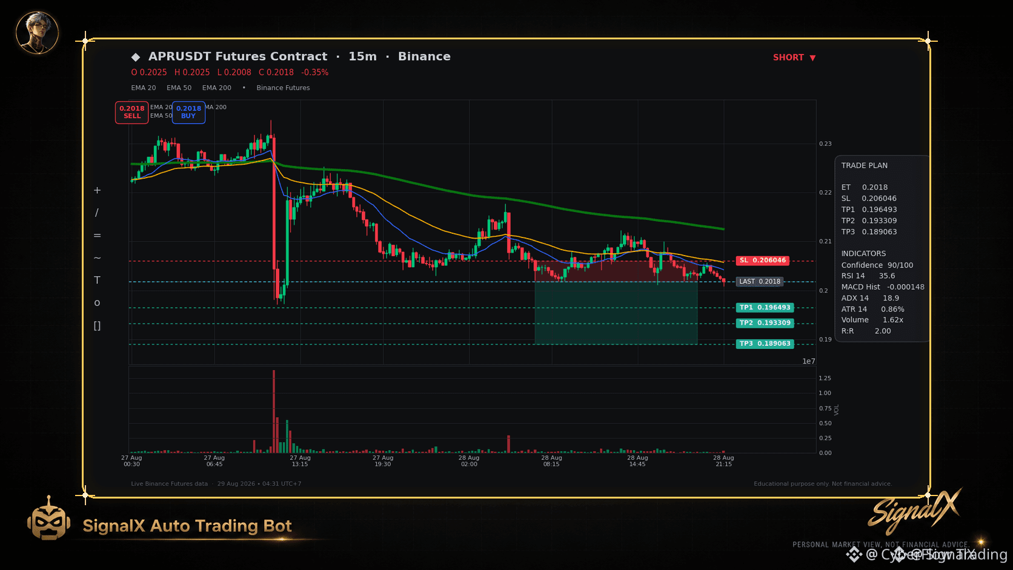This screenshot has width=1013, height=570.
Task: Click the R:R 2.00 row
Action: pyautogui.click(x=866, y=331)
